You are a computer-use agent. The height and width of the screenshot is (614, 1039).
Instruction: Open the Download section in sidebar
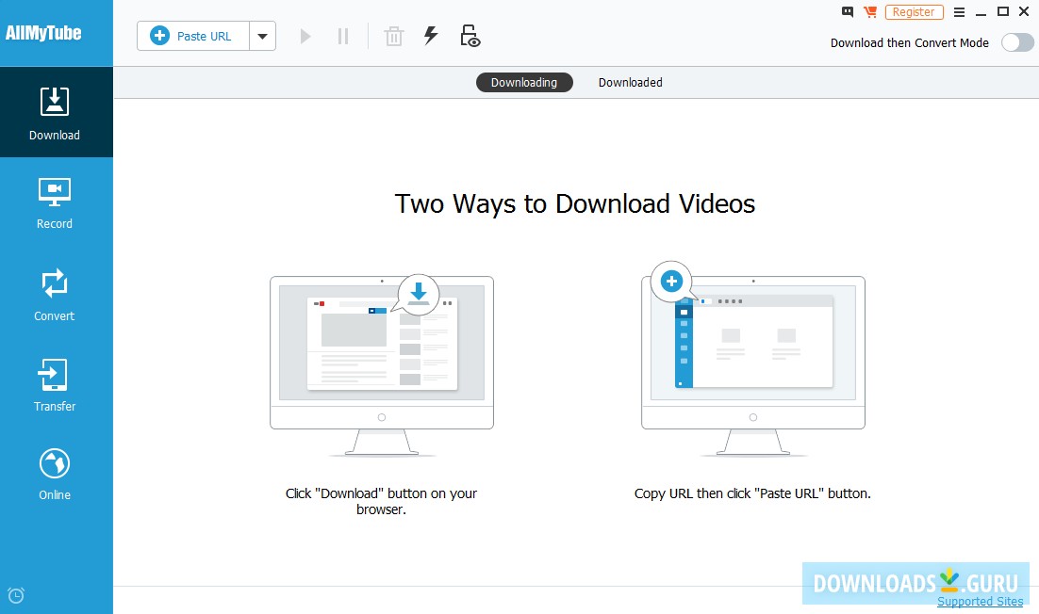pos(57,112)
